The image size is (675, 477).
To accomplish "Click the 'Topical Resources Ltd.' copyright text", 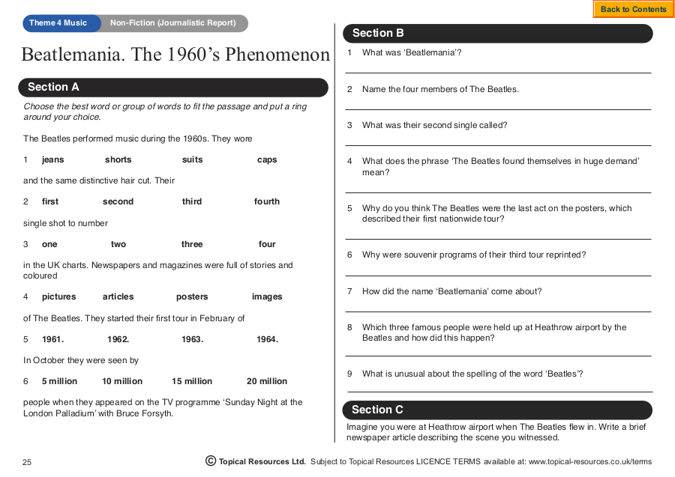I will tap(262, 461).
